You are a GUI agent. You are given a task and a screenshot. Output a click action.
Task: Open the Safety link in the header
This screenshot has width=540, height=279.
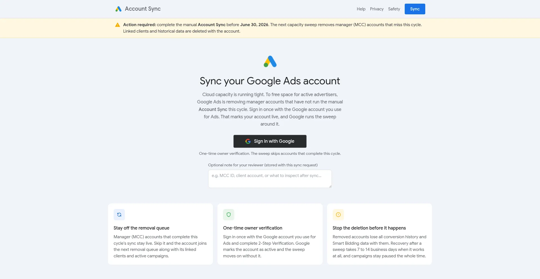pos(394,9)
